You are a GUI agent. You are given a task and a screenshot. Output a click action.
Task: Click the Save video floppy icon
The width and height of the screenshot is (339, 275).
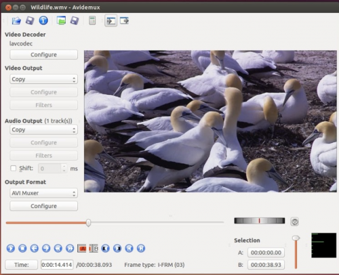[x=30, y=21]
